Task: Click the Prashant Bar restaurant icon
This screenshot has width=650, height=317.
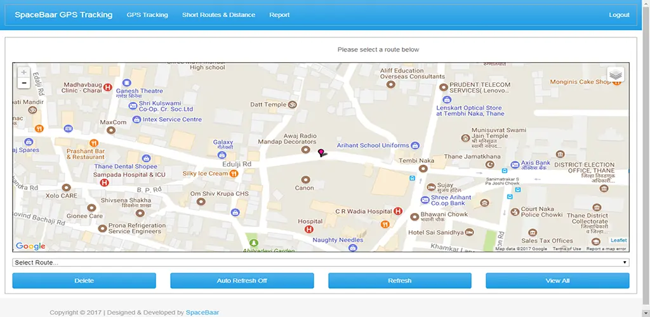Action: (94, 143)
